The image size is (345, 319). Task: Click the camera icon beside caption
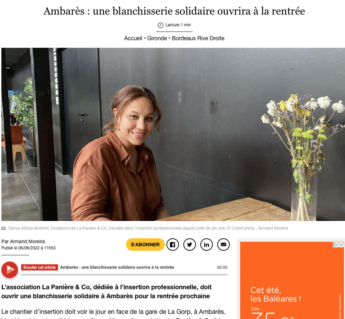point(3,228)
